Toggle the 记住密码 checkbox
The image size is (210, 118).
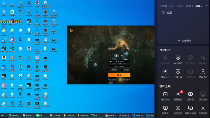(x=109, y=70)
